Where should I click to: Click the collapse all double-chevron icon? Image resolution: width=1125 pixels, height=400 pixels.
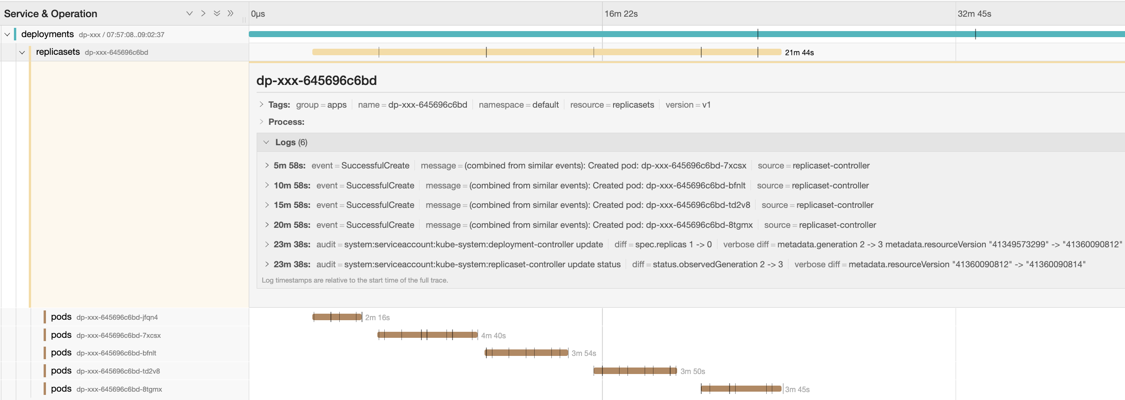point(230,13)
